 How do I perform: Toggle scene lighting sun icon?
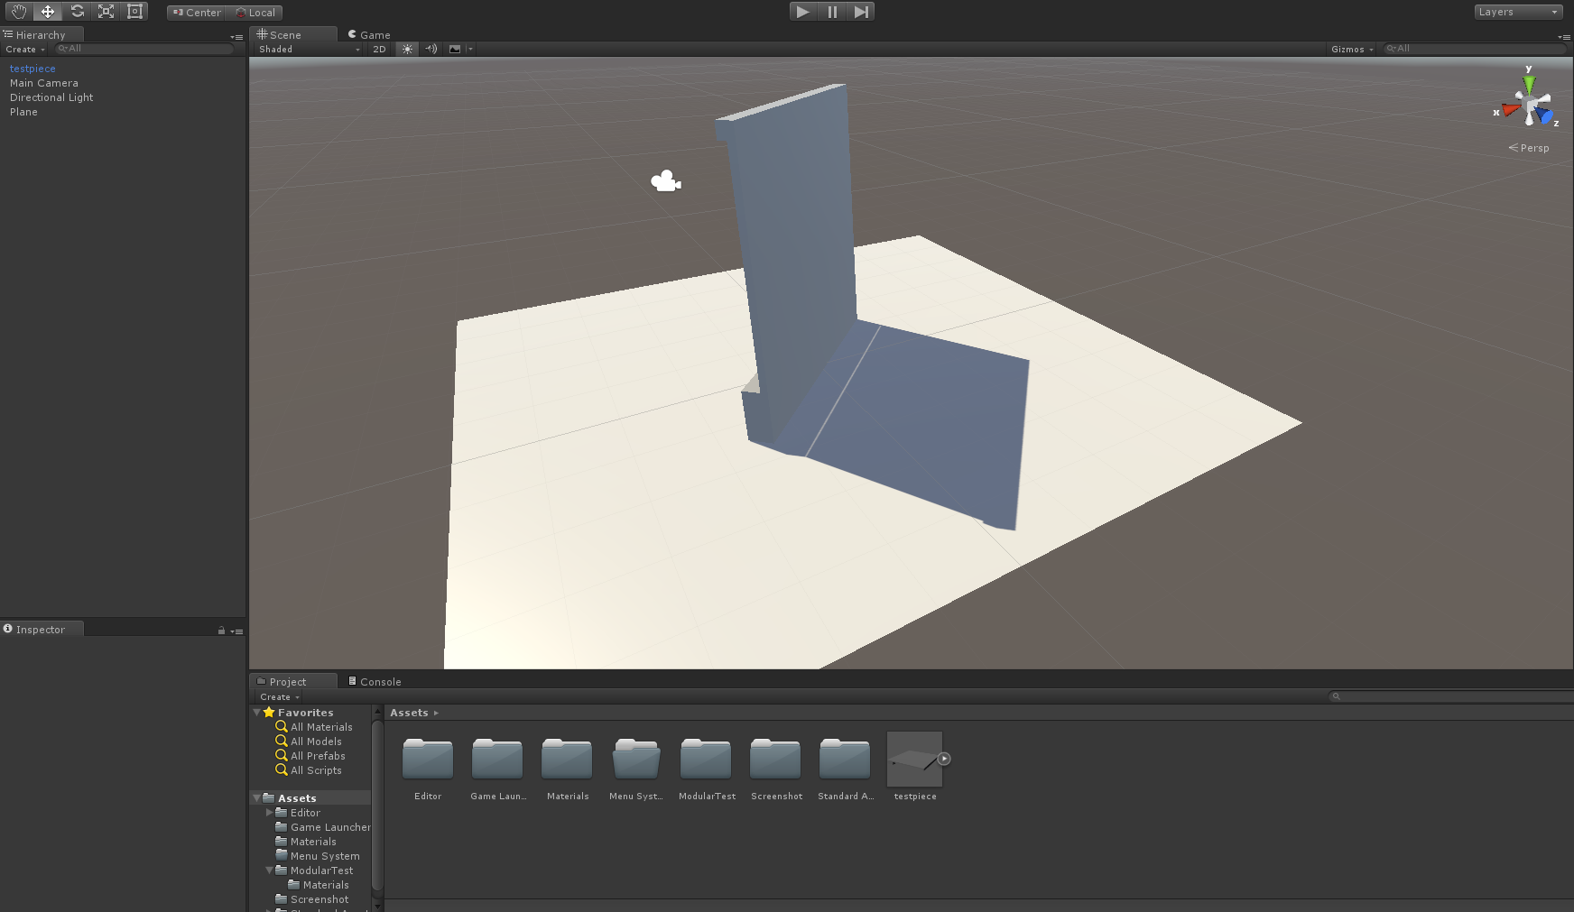408,50
